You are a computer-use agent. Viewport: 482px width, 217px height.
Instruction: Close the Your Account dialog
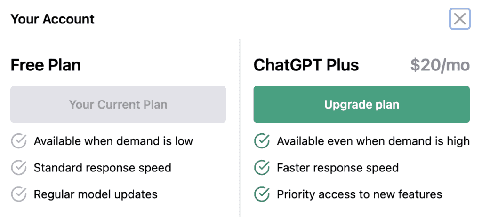(459, 19)
